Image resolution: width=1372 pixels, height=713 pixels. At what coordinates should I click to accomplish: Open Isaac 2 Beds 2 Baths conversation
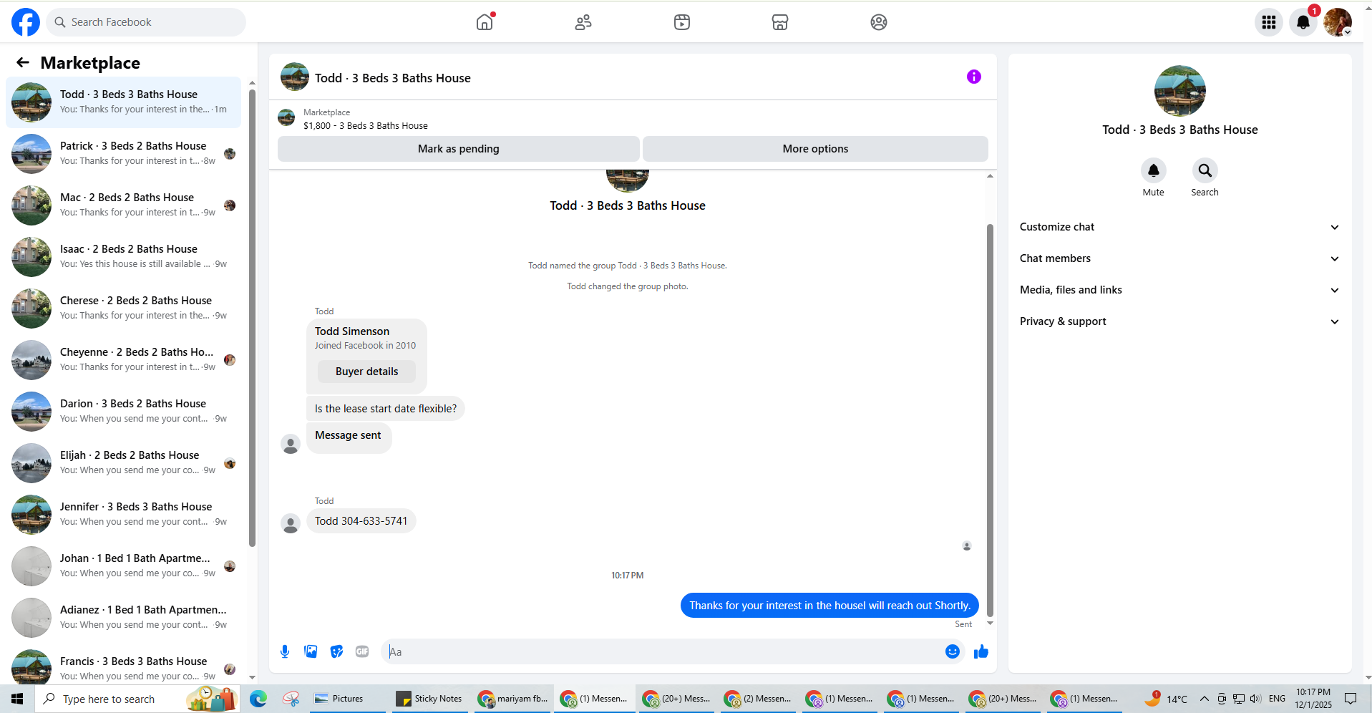tap(124, 257)
